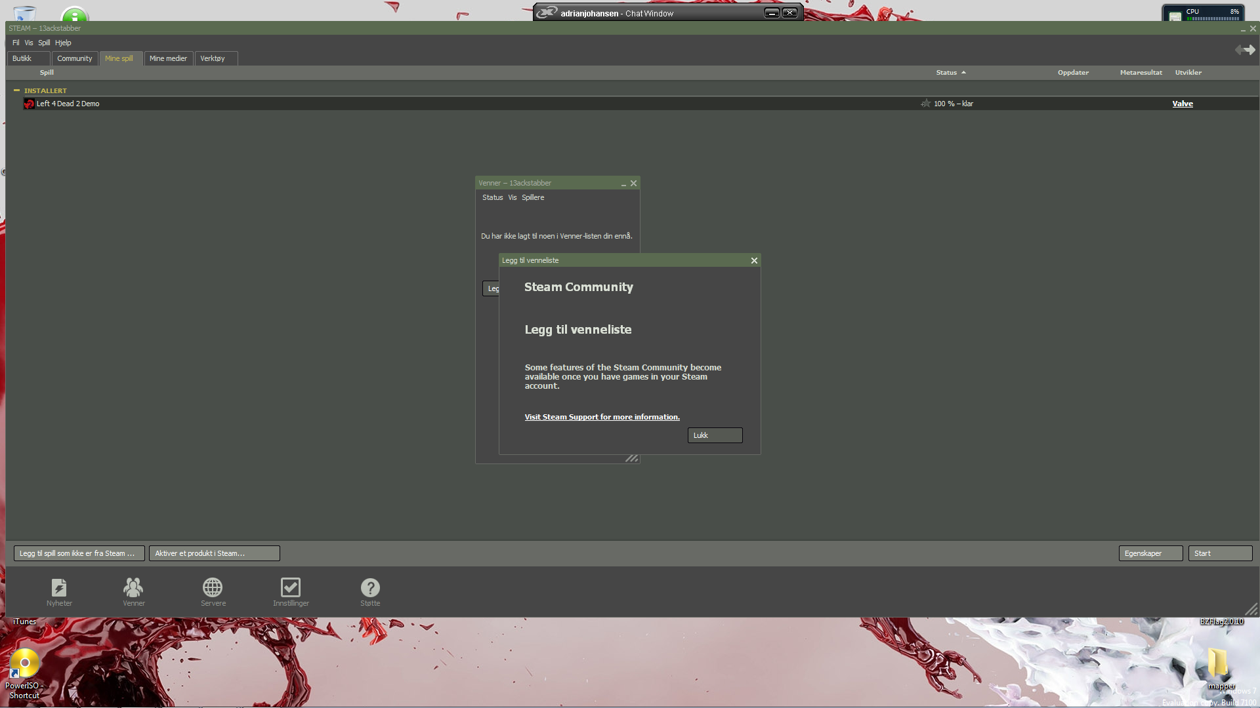Click the Egenskaper button
Image resolution: width=1260 pixels, height=708 pixels.
(x=1150, y=553)
